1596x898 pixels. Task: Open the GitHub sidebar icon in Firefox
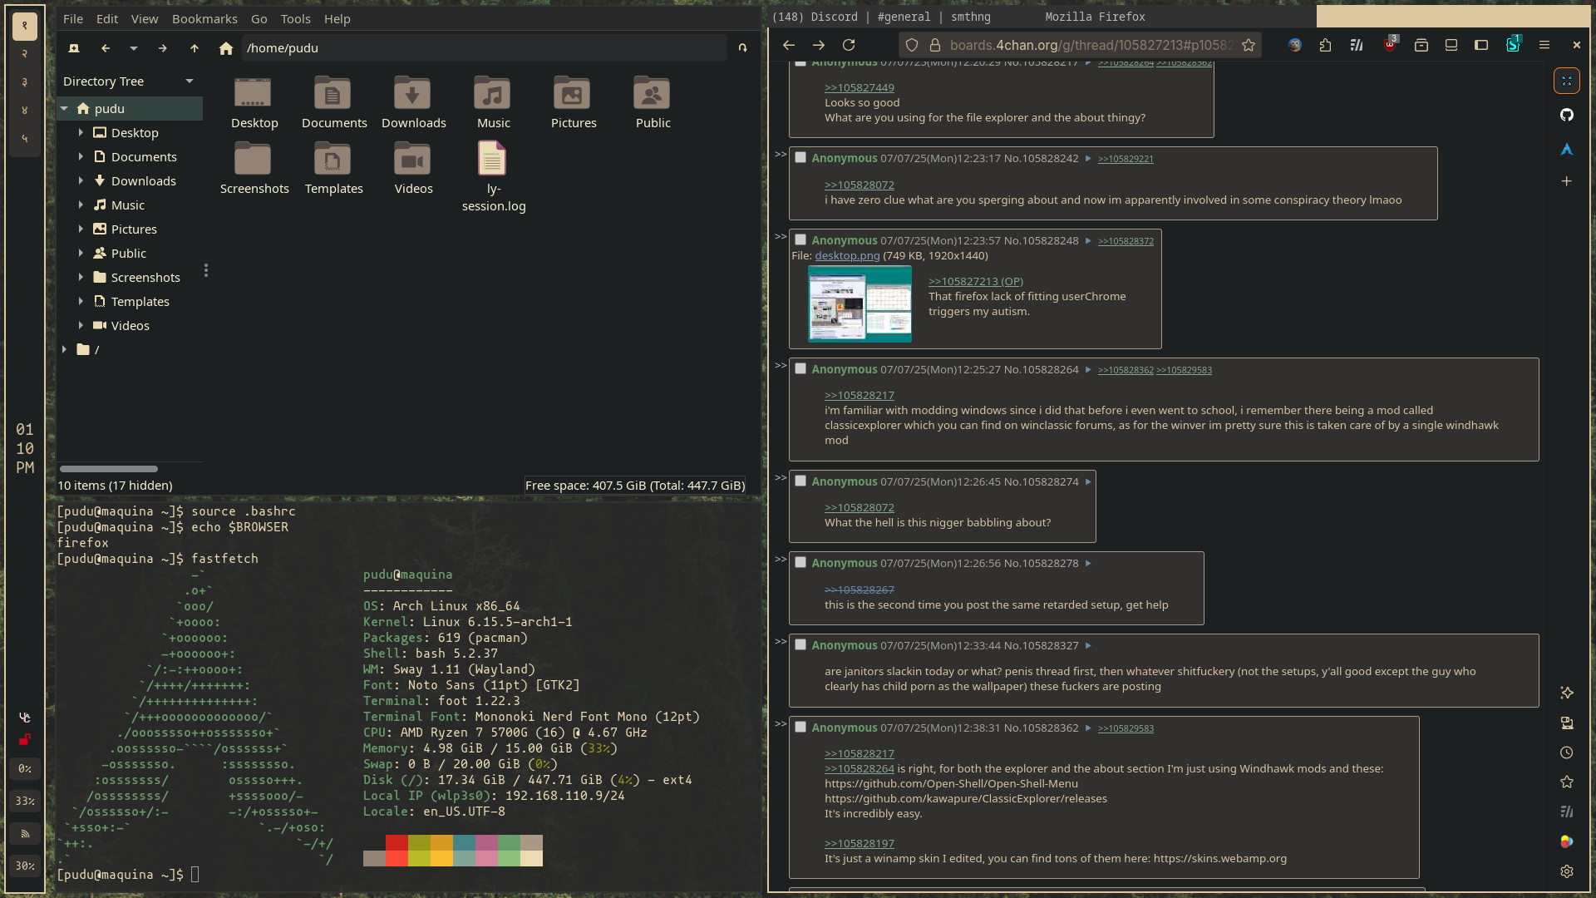click(x=1567, y=115)
